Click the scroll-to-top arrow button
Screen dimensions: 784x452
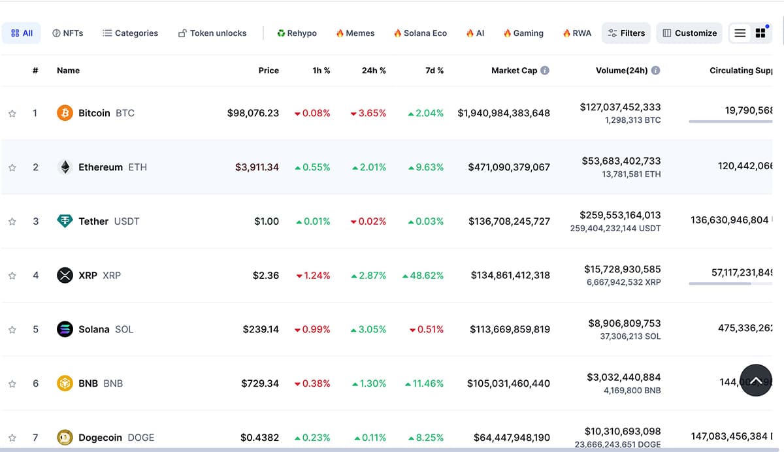[x=756, y=380]
